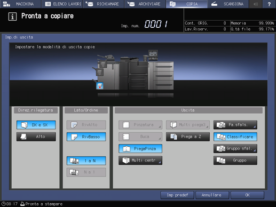Select Gruppo group output
Viewport: 276px width, 207px height.
(x=235, y=161)
